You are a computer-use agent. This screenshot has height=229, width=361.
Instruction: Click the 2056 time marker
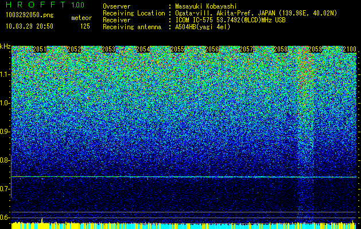[212, 49]
